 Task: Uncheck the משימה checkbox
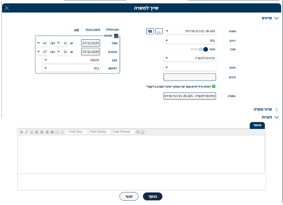pyautogui.click(x=116, y=36)
